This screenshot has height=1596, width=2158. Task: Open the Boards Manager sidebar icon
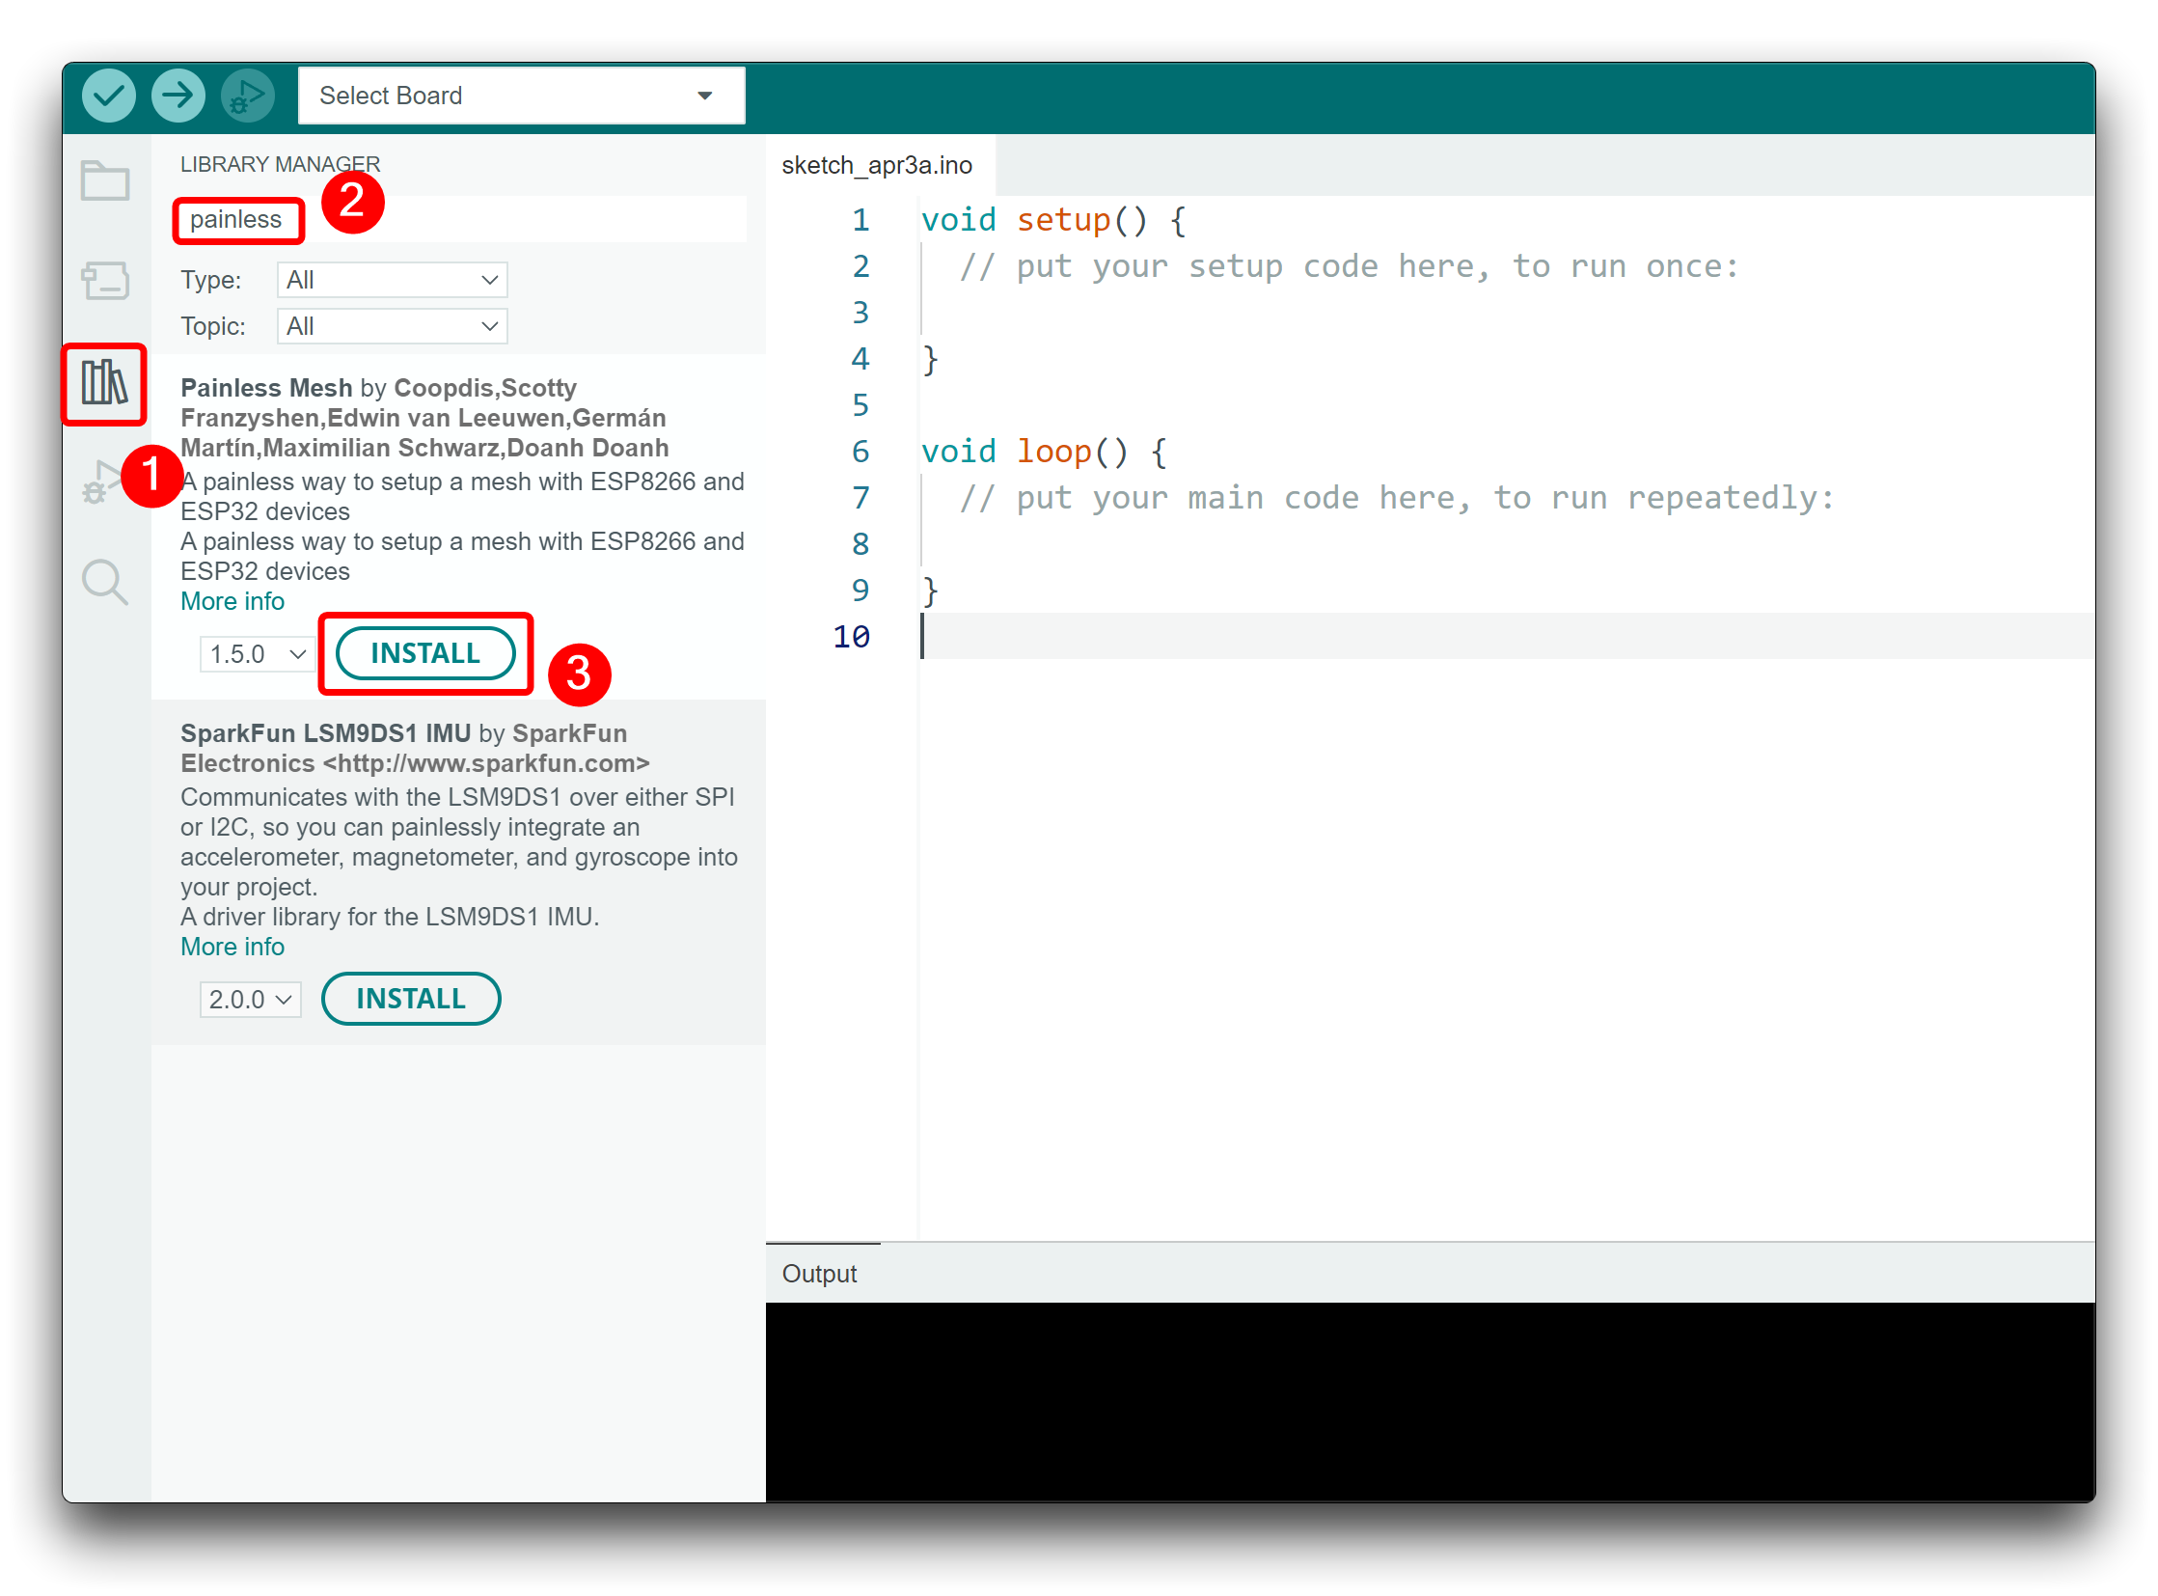tap(105, 281)
